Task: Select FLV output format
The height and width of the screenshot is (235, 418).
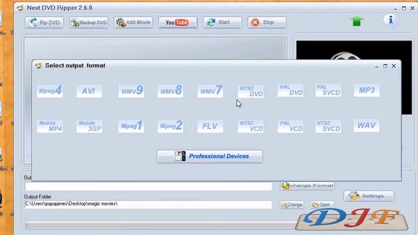Action: [210, 126]
